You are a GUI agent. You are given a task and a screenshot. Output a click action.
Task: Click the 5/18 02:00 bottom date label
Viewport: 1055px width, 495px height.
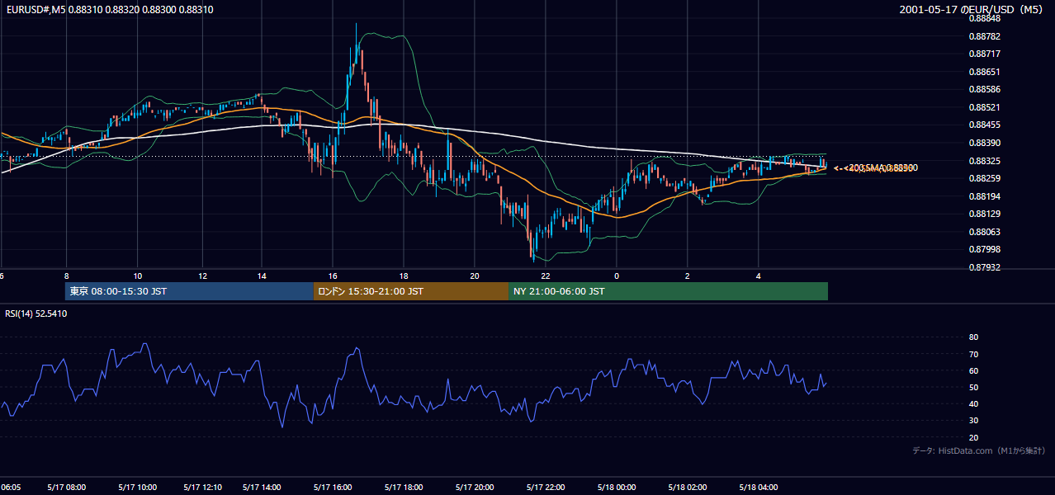[x=688, y=487]
